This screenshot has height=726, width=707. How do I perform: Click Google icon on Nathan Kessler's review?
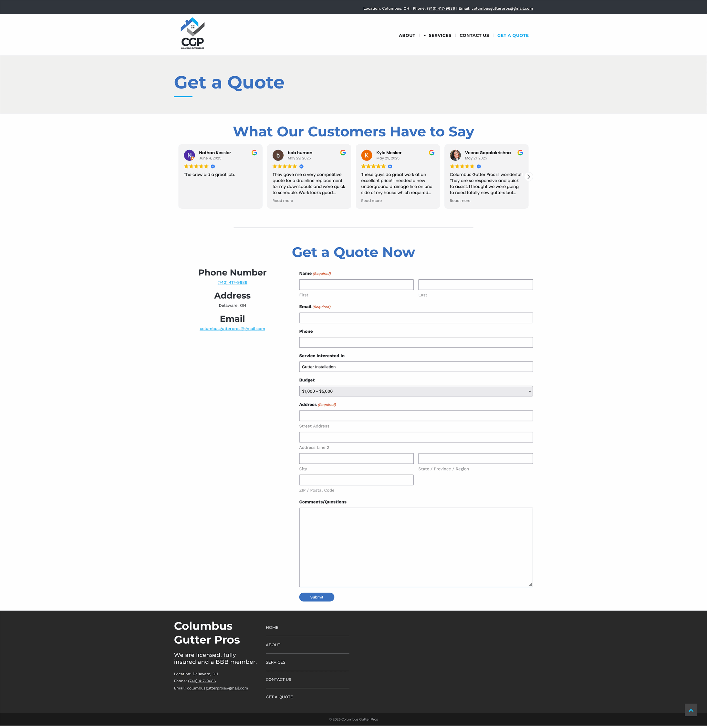(x=254, y=153)
